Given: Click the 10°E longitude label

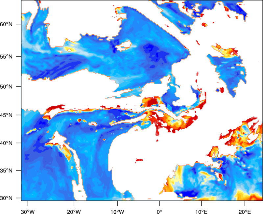Looking at the screenshot, I should [x=201, y=212].
